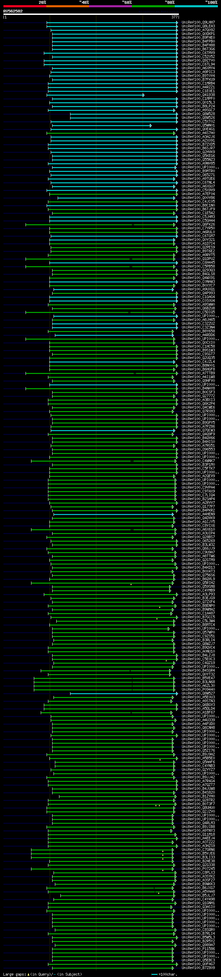Image resolution: width=221 pixels, height=977 pixels.
Task: Select the UniRef100_C5Z052 label
Action: click(x=198, y=56)
